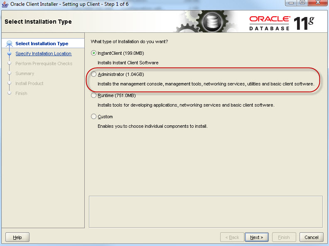This screenshot has width=329, height=246.
Task: Click the Specify Installation Location step bullet
Action: [x=10, y=54]
